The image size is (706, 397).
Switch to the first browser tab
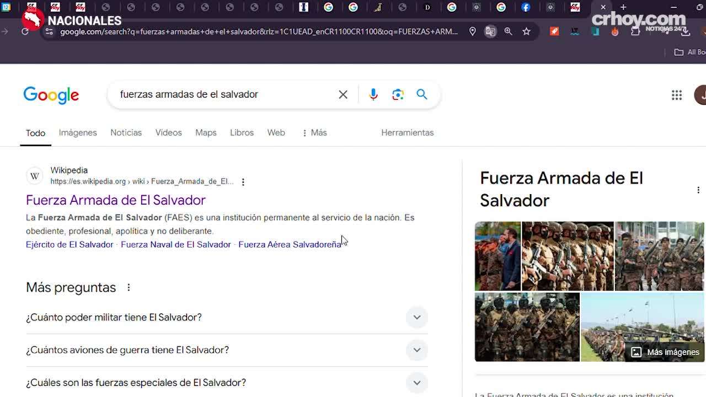coord(6,7)
